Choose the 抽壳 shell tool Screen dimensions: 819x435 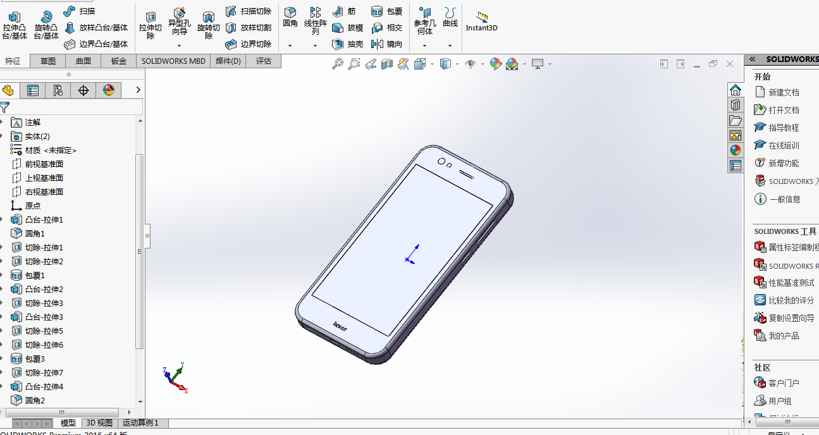[347, 44]
